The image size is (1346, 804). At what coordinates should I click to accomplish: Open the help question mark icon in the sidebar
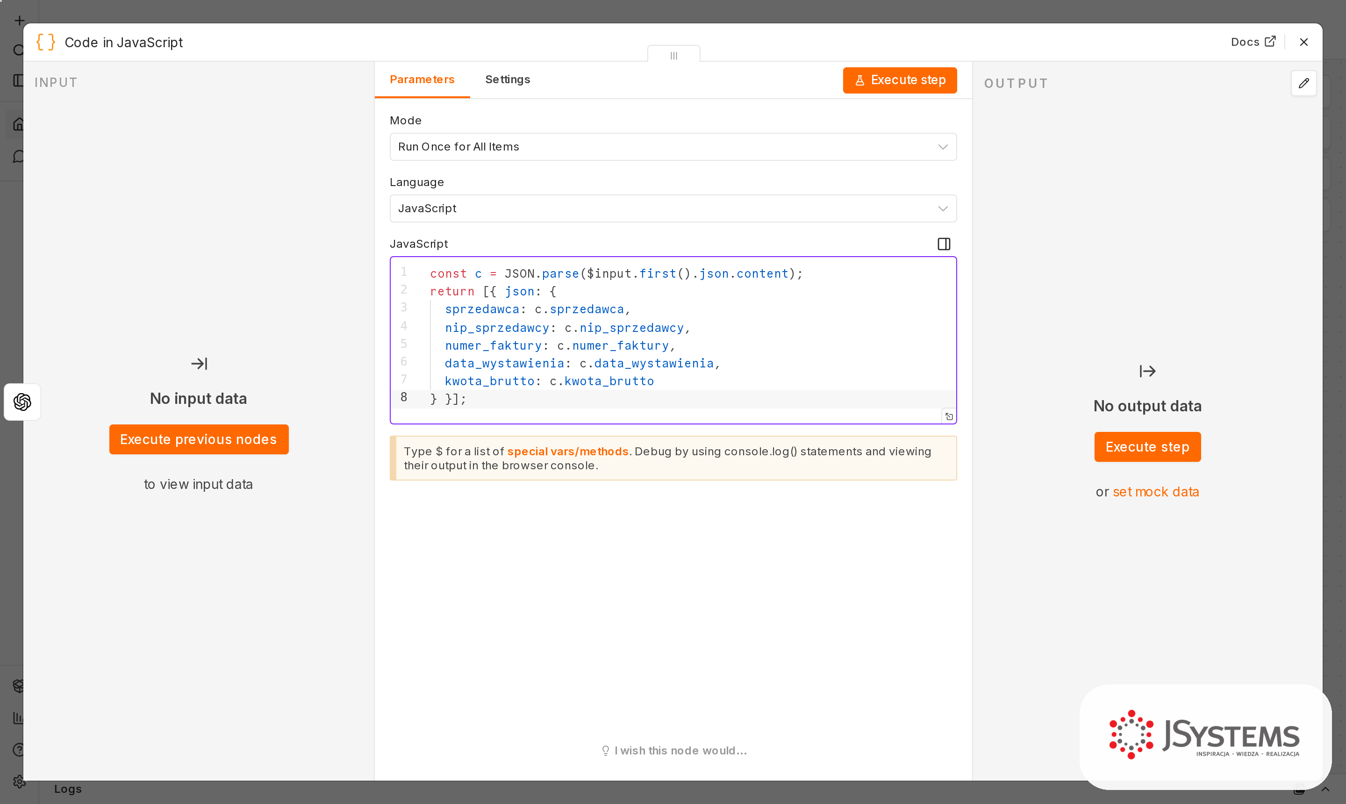(18, 750)
